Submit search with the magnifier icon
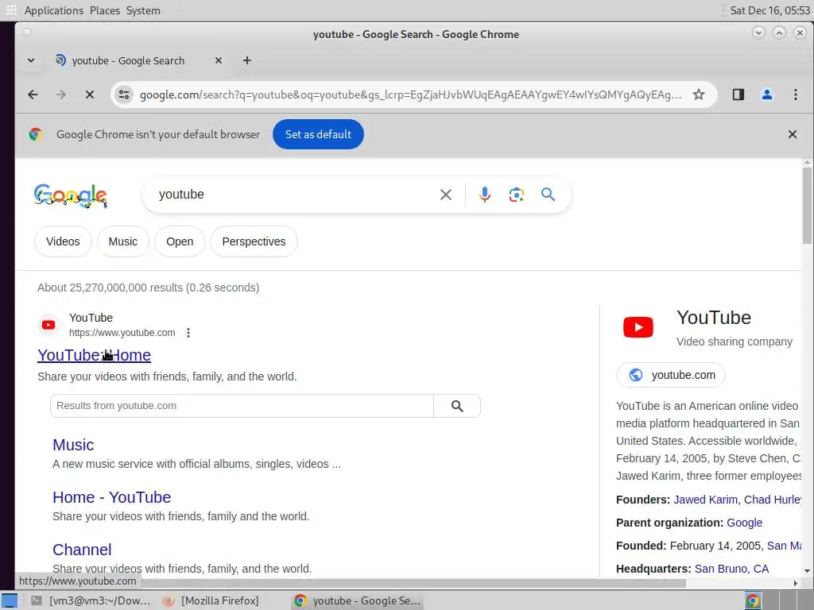The width and height of the screenshot is (814, 610). click(x=548, y=195)
